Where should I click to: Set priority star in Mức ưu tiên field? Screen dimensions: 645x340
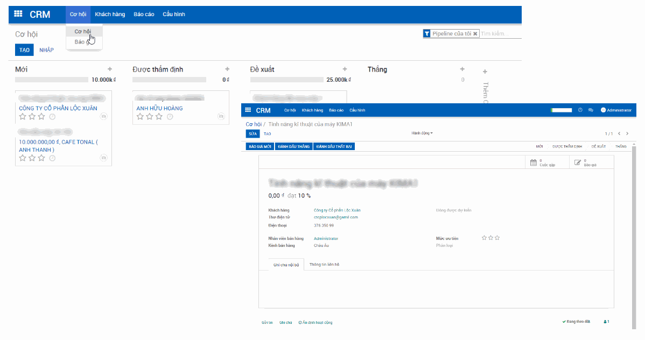point(483,237)
